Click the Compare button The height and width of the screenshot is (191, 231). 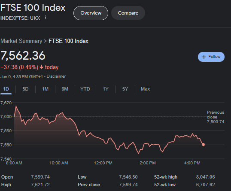[128, 13]
